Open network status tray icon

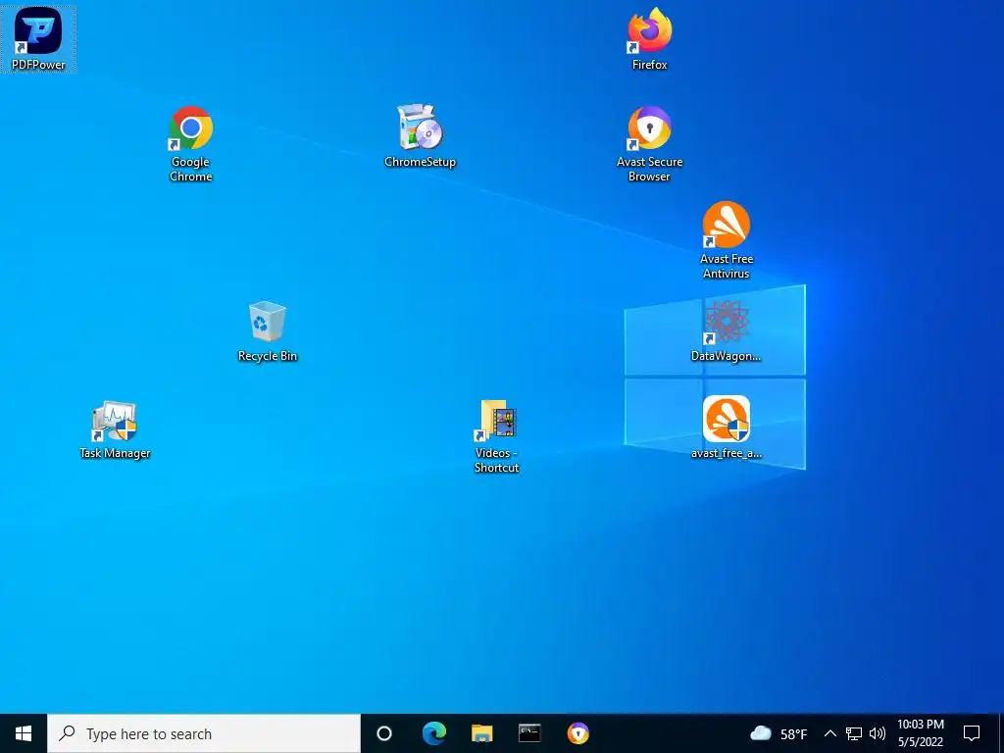coord(854,733)
